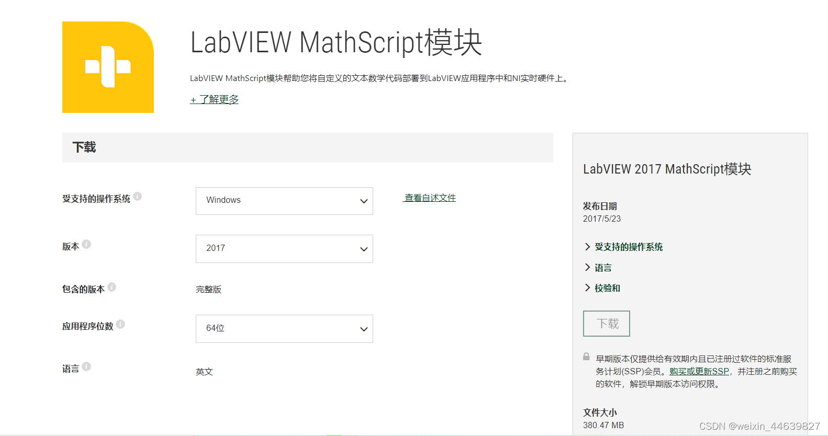
Task: Click the LabVIEW MathScript模块 page title
Action: tap(336, 43)
